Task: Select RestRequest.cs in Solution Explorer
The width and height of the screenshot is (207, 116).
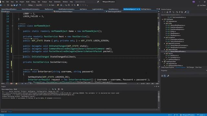Action: pos(175,34)
